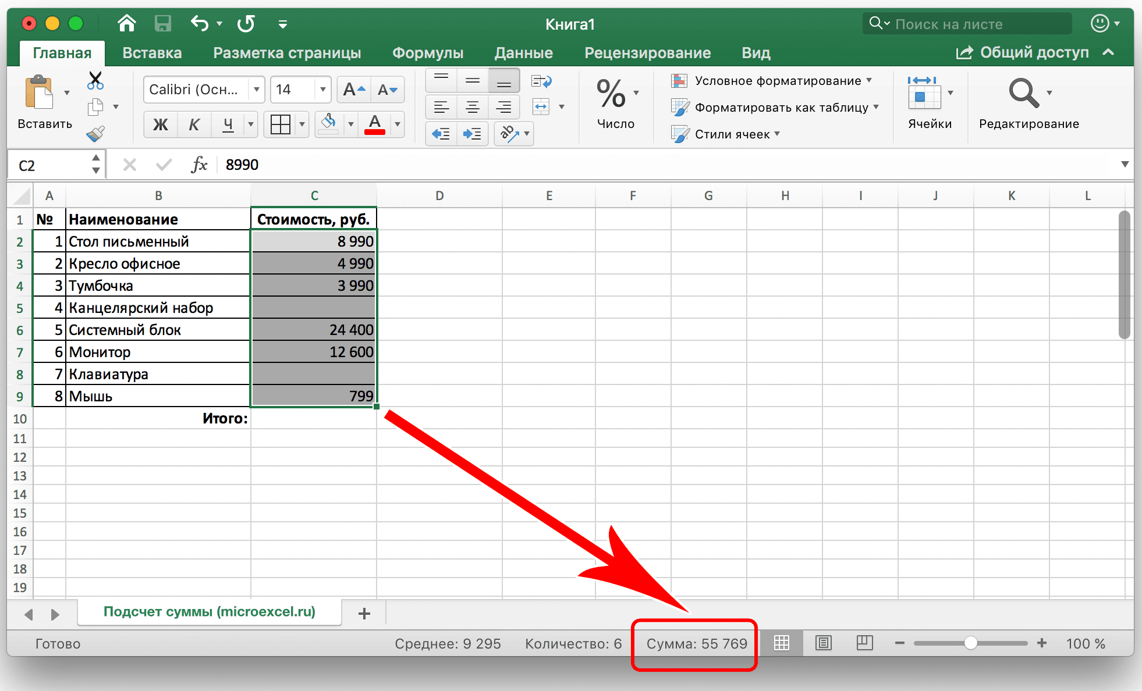Click the zoom slider in status bar
Viewport: 1142px width, 691px height.
tap(967, 642)
